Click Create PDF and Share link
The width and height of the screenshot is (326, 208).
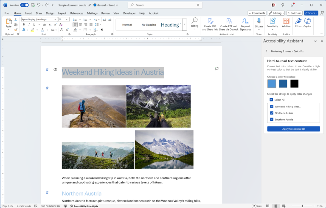coord(210,25)
